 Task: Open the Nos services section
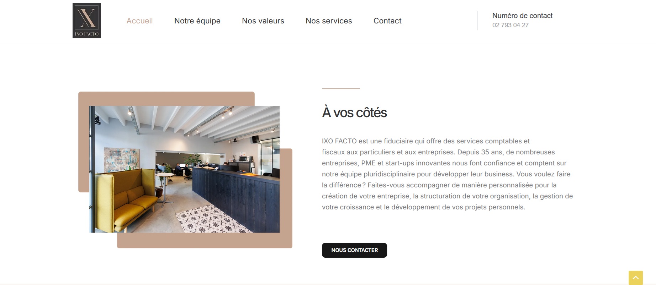click(329, 21)
